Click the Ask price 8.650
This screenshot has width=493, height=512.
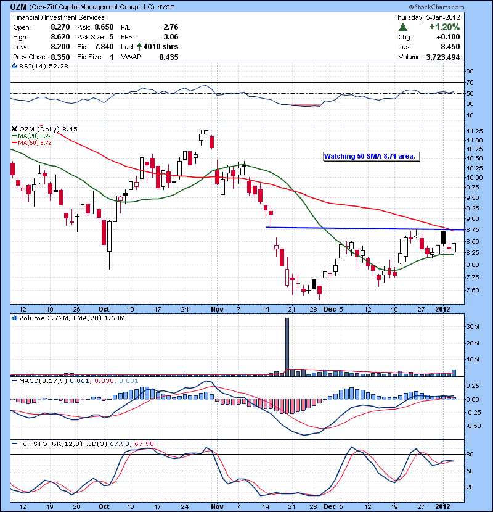tap(104, 27)
